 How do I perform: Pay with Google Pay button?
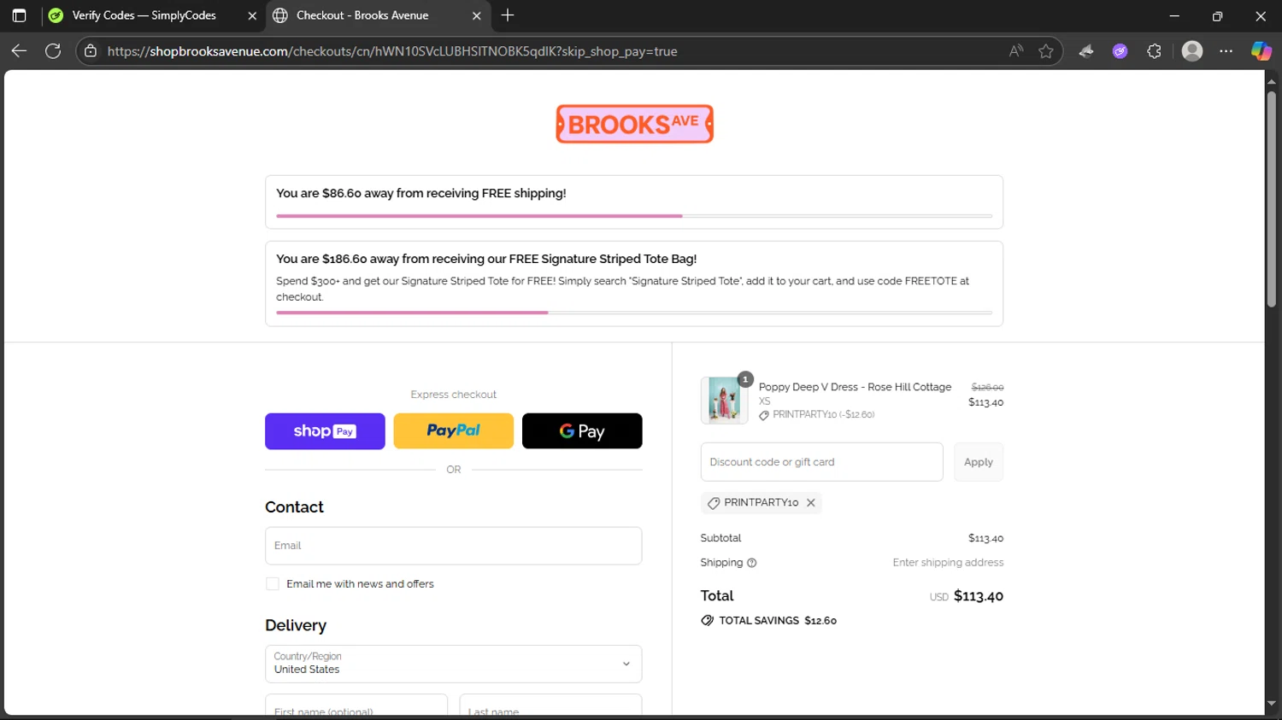point(582,431)
